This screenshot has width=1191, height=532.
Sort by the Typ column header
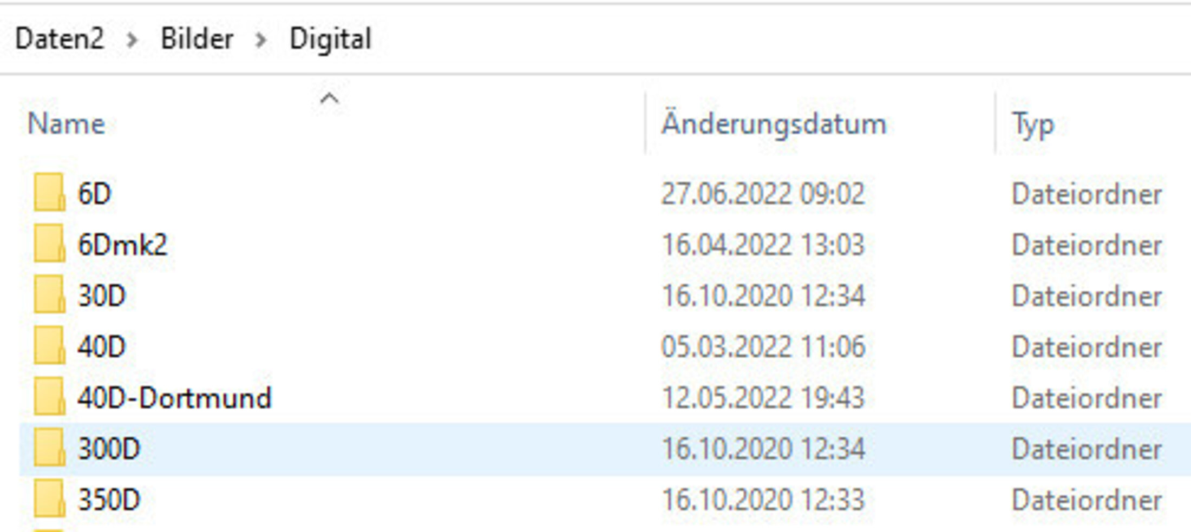[x=1033, y=124]
